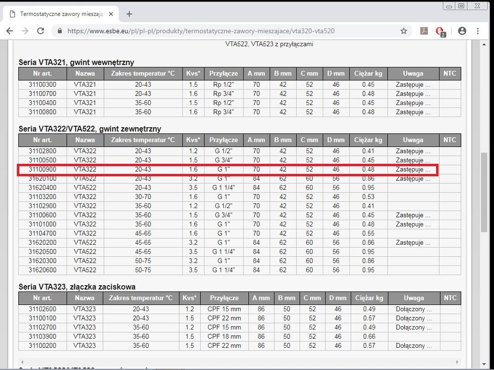Open the Chrome profile avatar
494x370 pixels.
462,31
